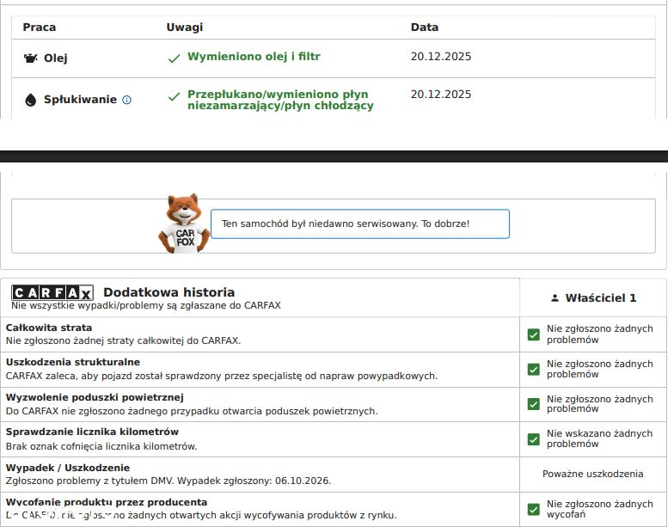668x527 pixels.
Task: Click the checkmark beside Wymieniono olej i filtr
Action: click(x=174, y=58)
